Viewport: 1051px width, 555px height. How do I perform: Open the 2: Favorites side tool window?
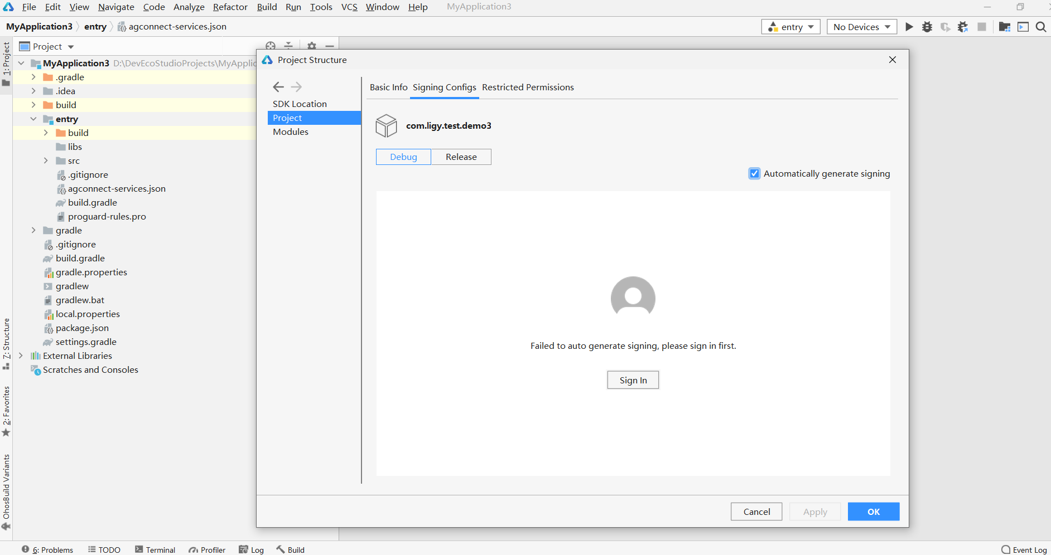pos(6,411)
